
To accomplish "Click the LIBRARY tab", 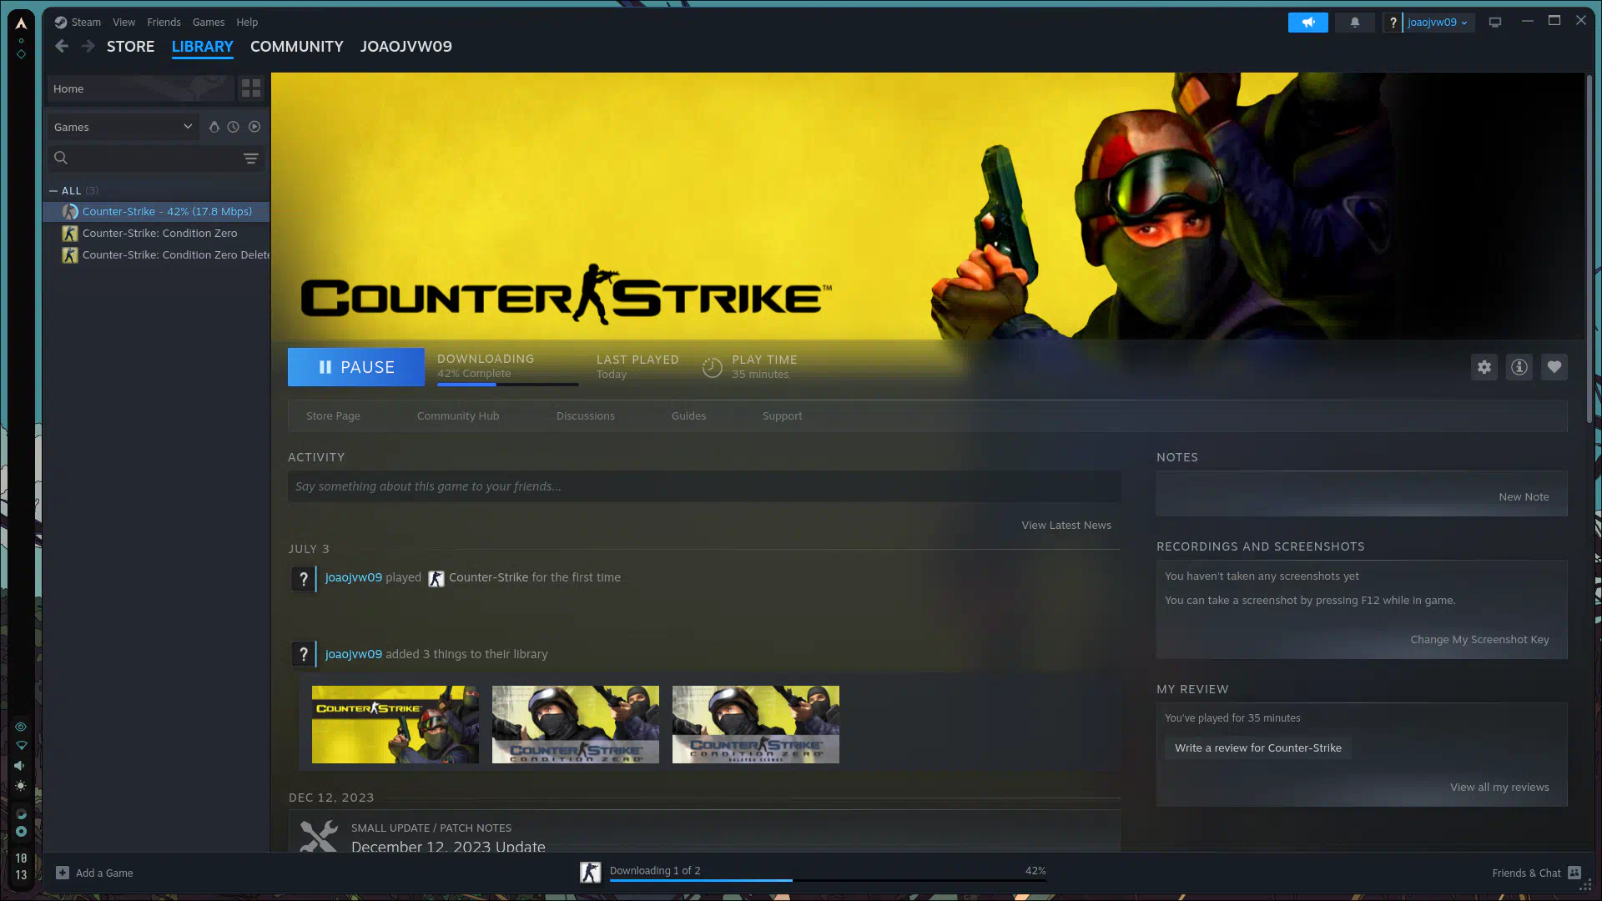I will click(x=202, y=47).
